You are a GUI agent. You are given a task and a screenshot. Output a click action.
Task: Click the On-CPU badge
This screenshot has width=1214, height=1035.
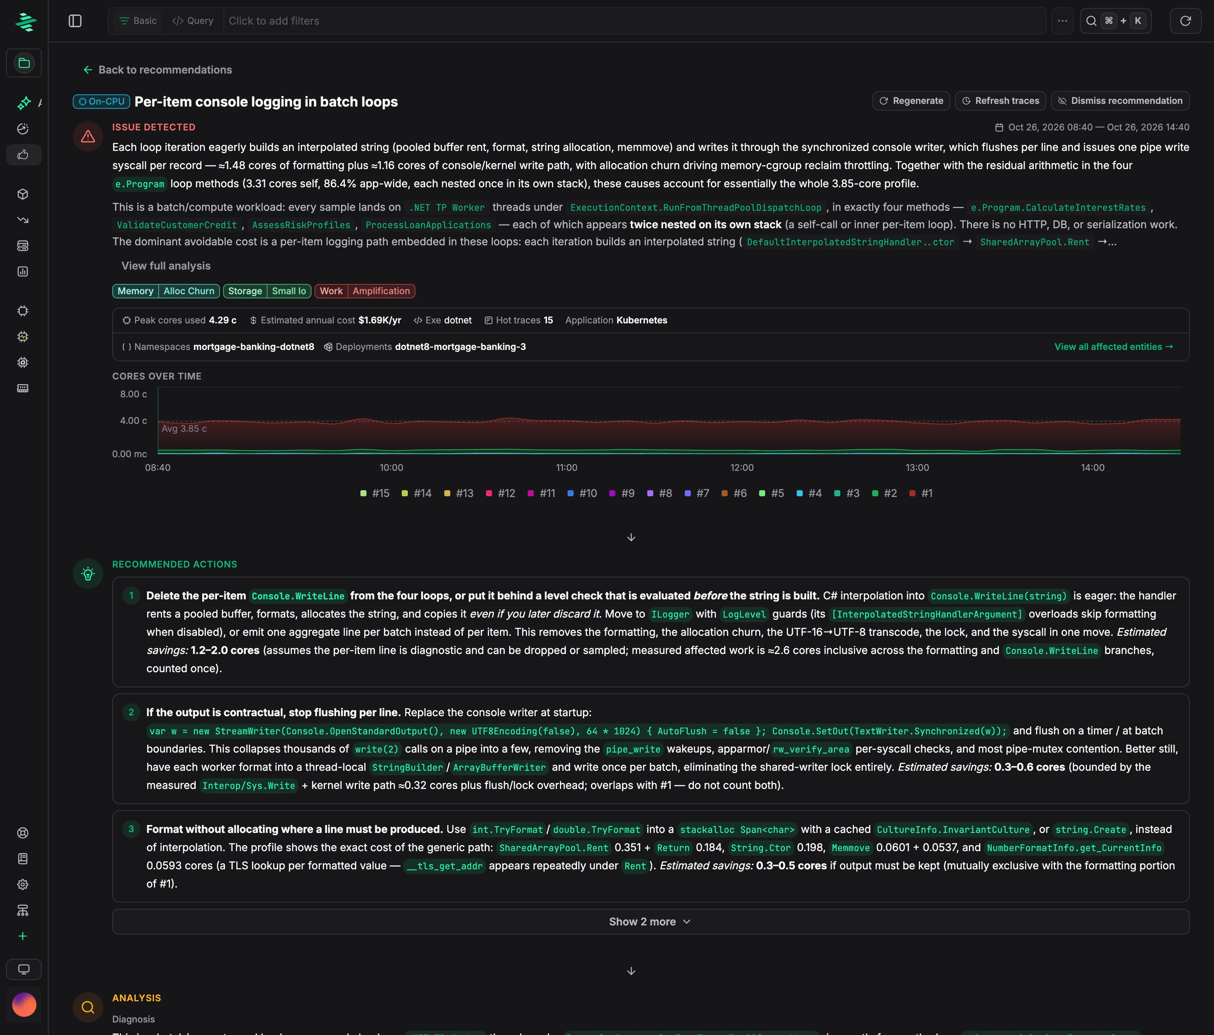(101, 101)
